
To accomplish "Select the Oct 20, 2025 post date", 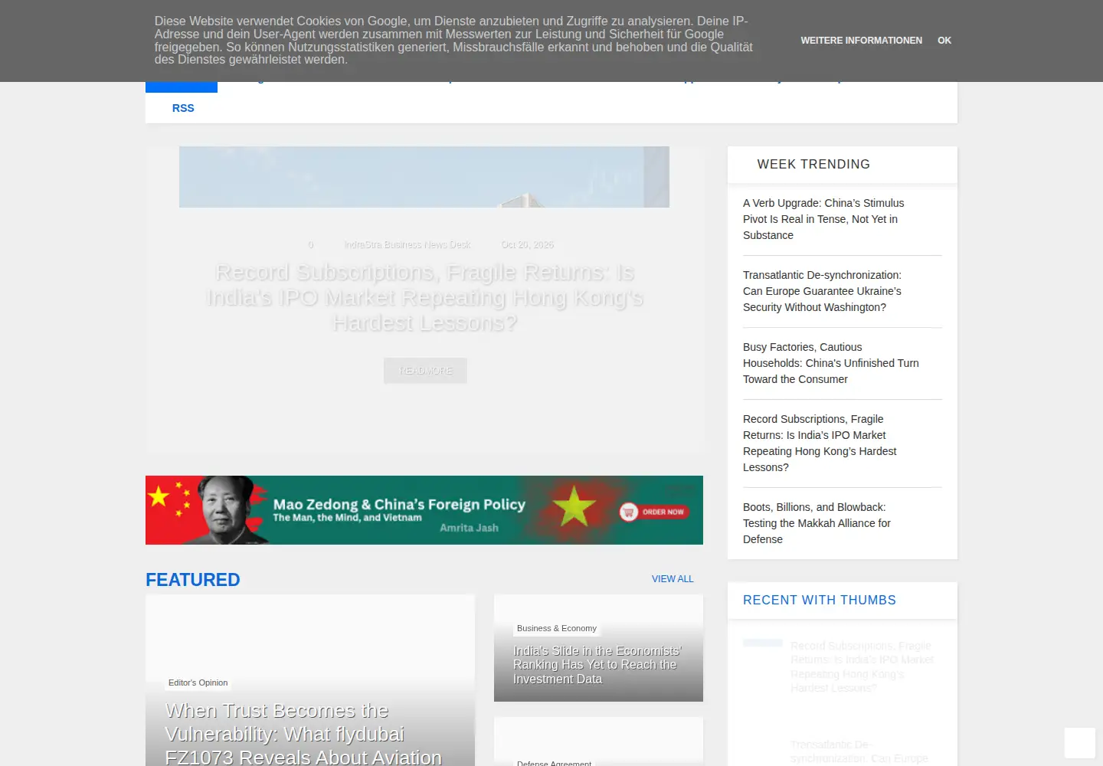I will pos(527,245).
